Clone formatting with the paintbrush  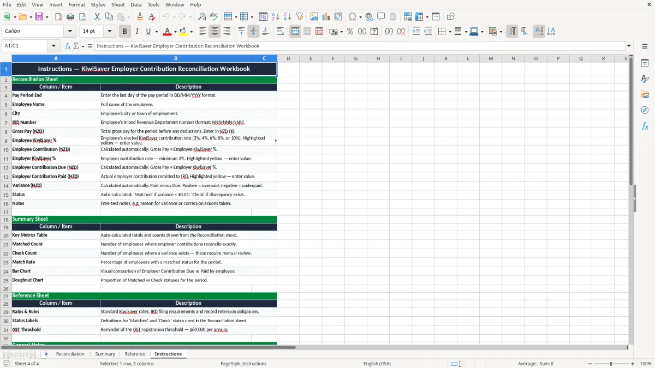(x=140, y=17)
